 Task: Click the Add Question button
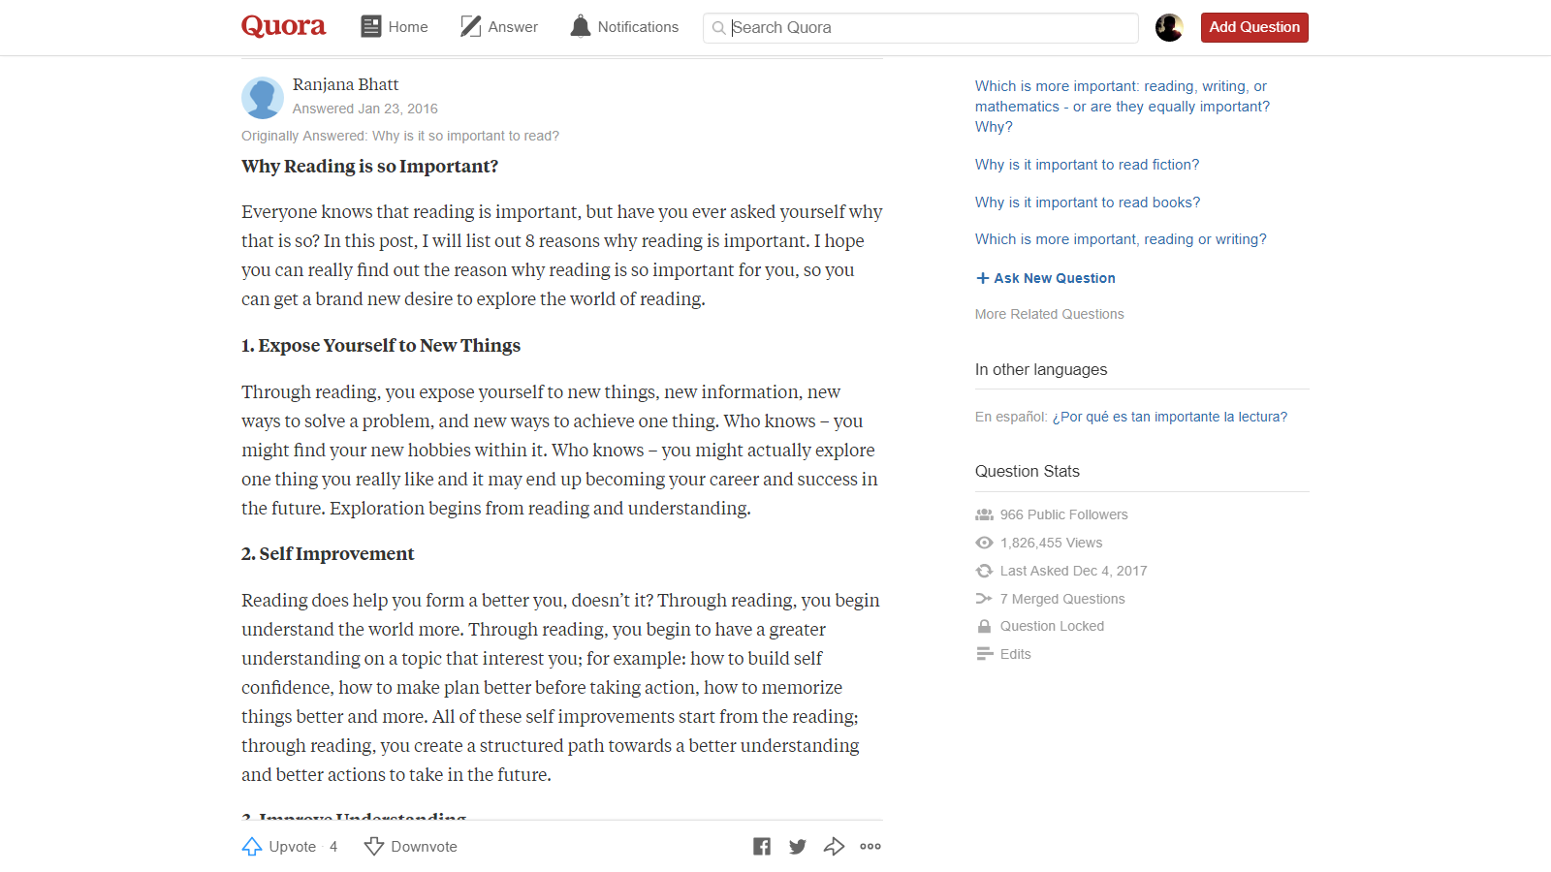point(1254,27)
